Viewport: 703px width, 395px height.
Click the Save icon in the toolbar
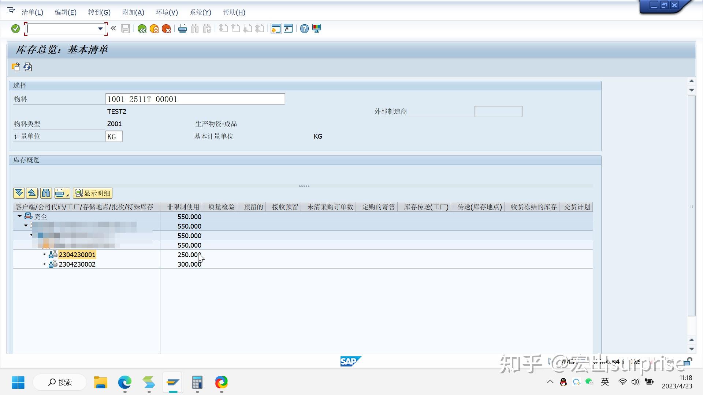click(126, 29)
